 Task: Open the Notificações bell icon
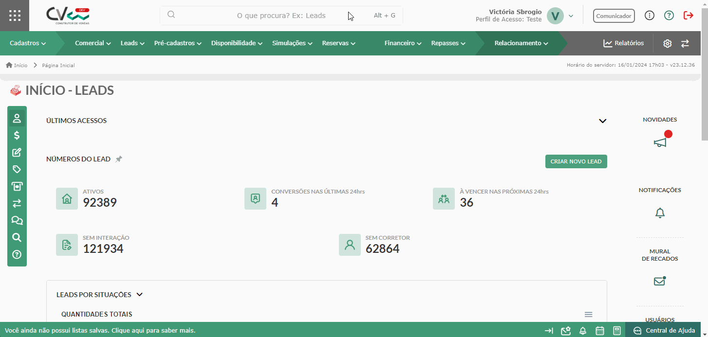660,213
